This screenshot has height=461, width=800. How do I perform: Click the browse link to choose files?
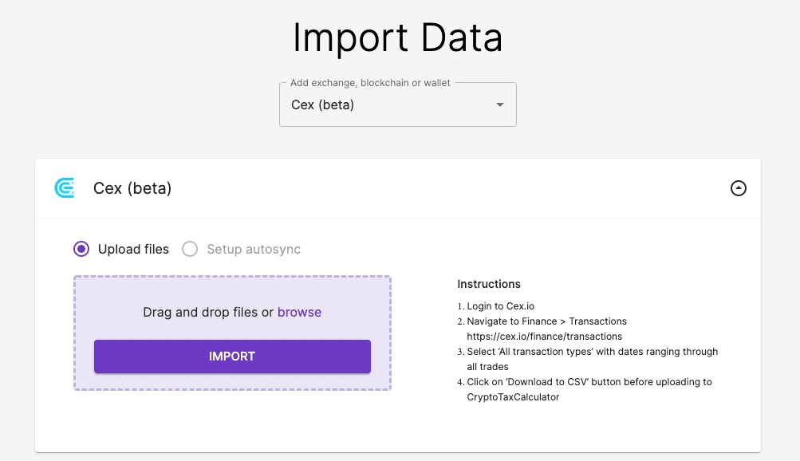299,312
